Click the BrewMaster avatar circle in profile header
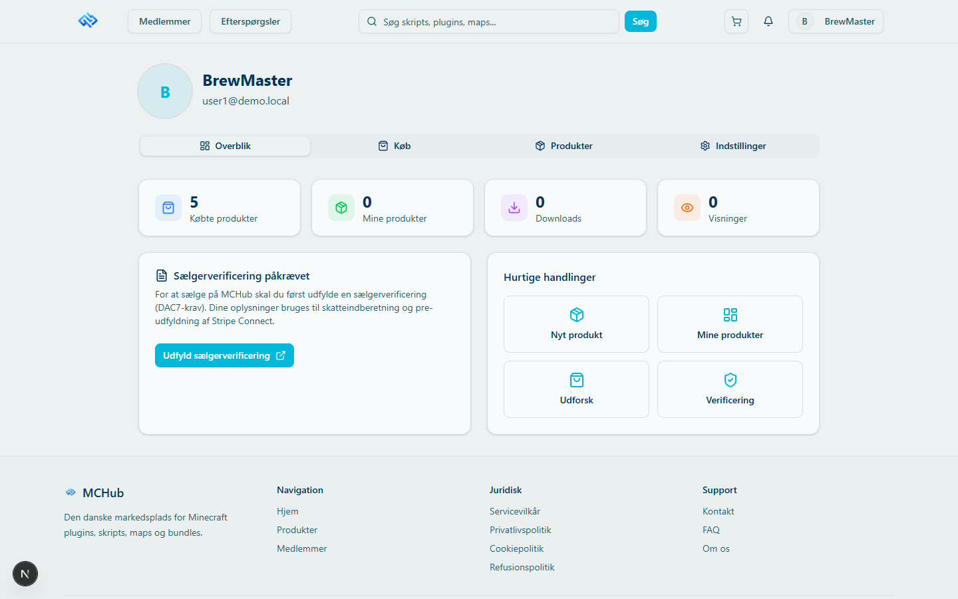The width and height of the screenshot is (958, 599). (165, 91)
